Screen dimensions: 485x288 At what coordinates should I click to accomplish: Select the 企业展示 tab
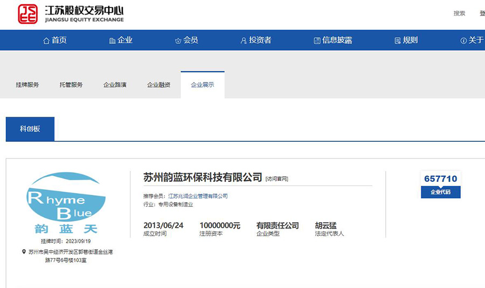coord(203,85)
